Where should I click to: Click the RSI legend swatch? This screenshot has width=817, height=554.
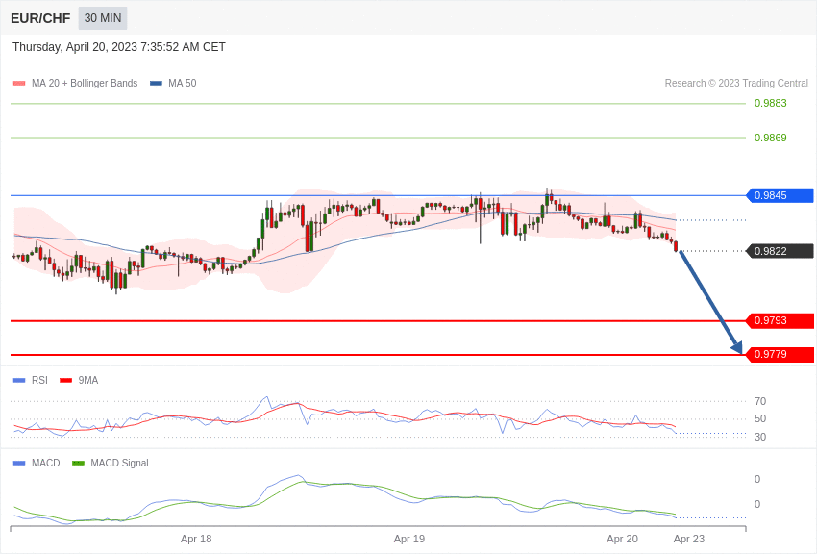(x=19, y=381)
